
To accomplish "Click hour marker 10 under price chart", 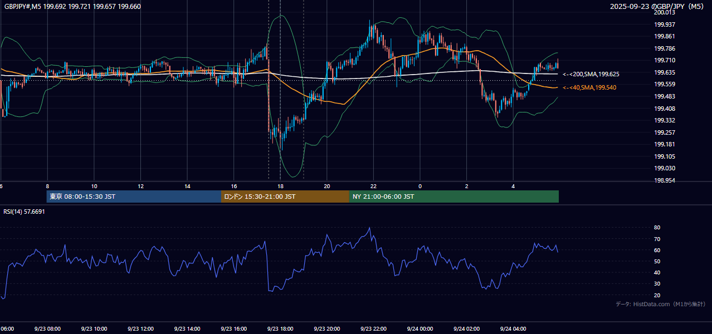I will (x=94, y=186).
